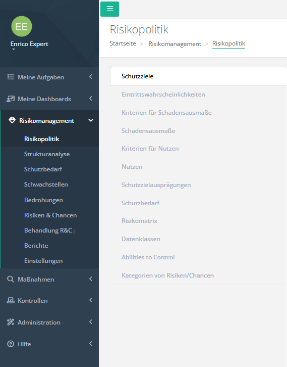
Task: Expand Meine Aufgaben menu chevron
Action: [x=91, y=76]
